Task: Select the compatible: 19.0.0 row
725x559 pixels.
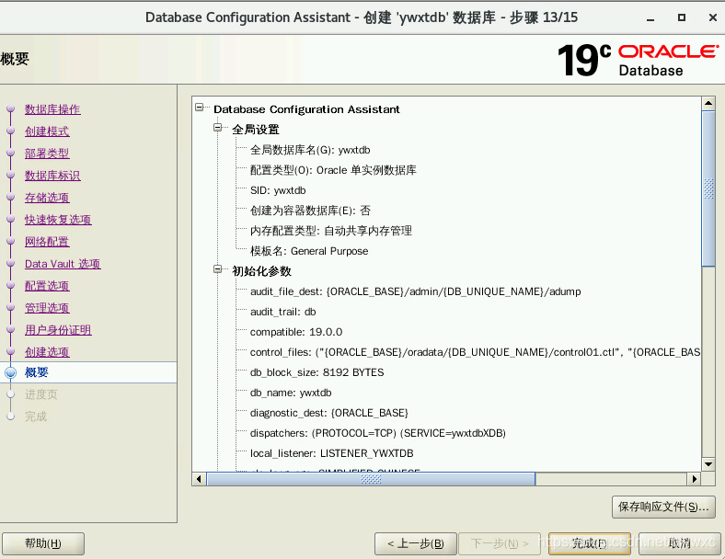Action: (x=296, y=332)
